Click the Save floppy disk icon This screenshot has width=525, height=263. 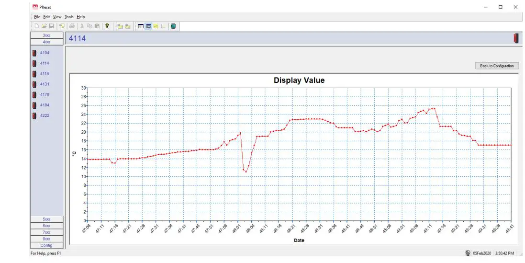[52, 26]
